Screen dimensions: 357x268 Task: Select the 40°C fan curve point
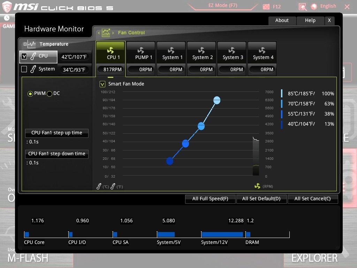(x=170, y=161)
